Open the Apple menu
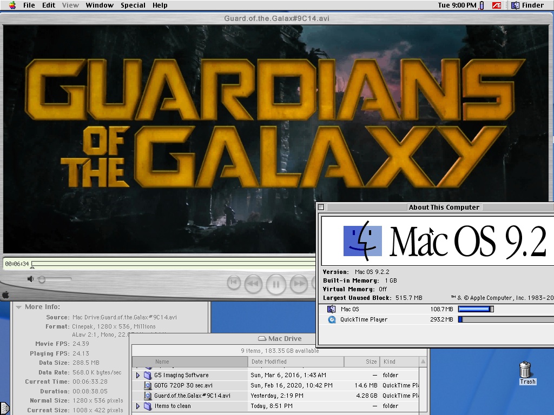Image resolution: width=554 pixels, height=415 pixels. (12, 5)
